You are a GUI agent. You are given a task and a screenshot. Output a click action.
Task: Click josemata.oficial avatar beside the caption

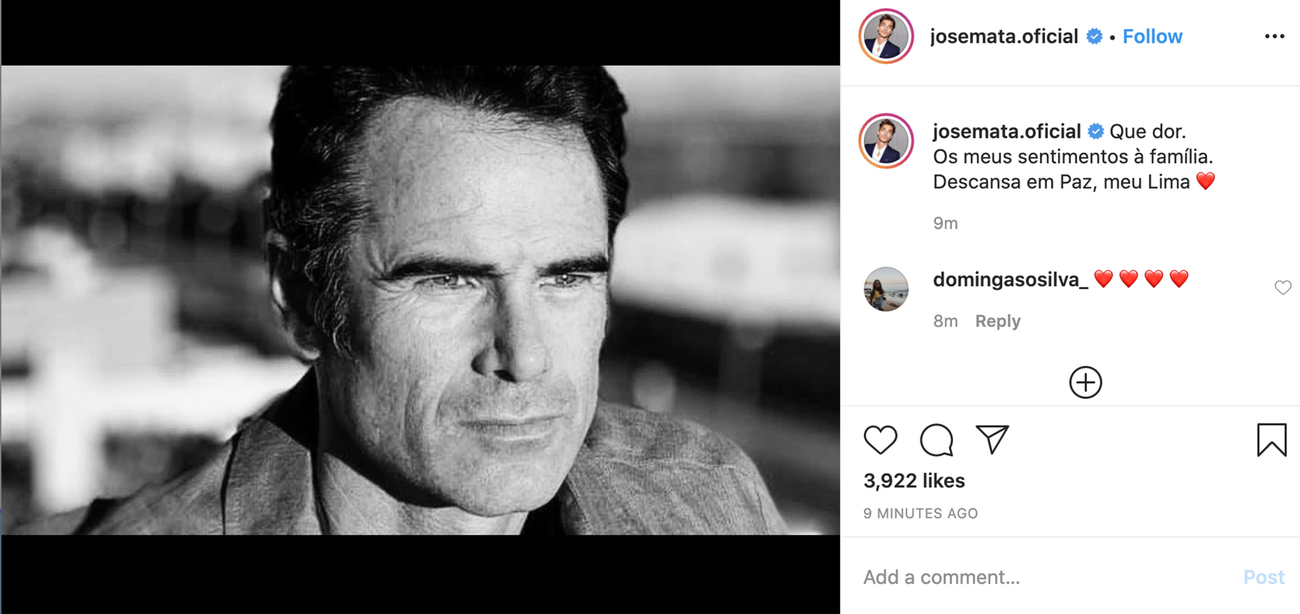tap(886, 141)
